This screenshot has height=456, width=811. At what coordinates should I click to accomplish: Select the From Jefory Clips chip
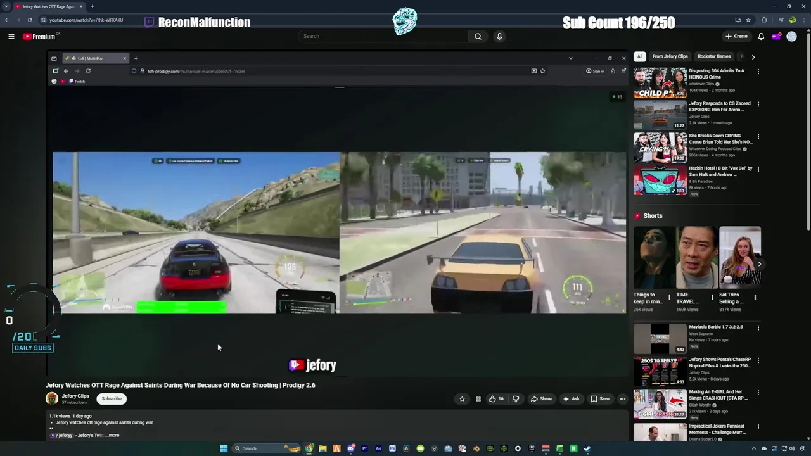click(670, 56)
